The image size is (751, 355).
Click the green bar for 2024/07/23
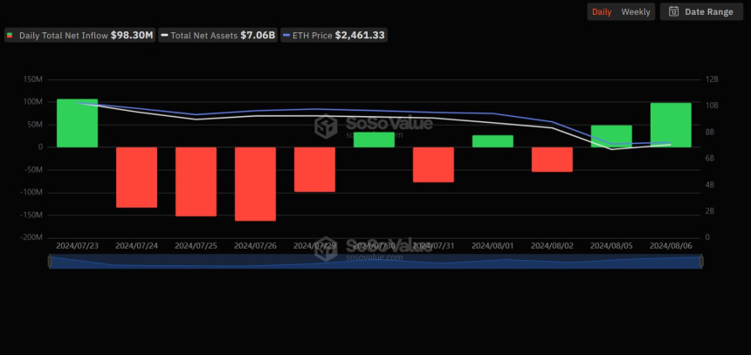click(x=77, y=123)
